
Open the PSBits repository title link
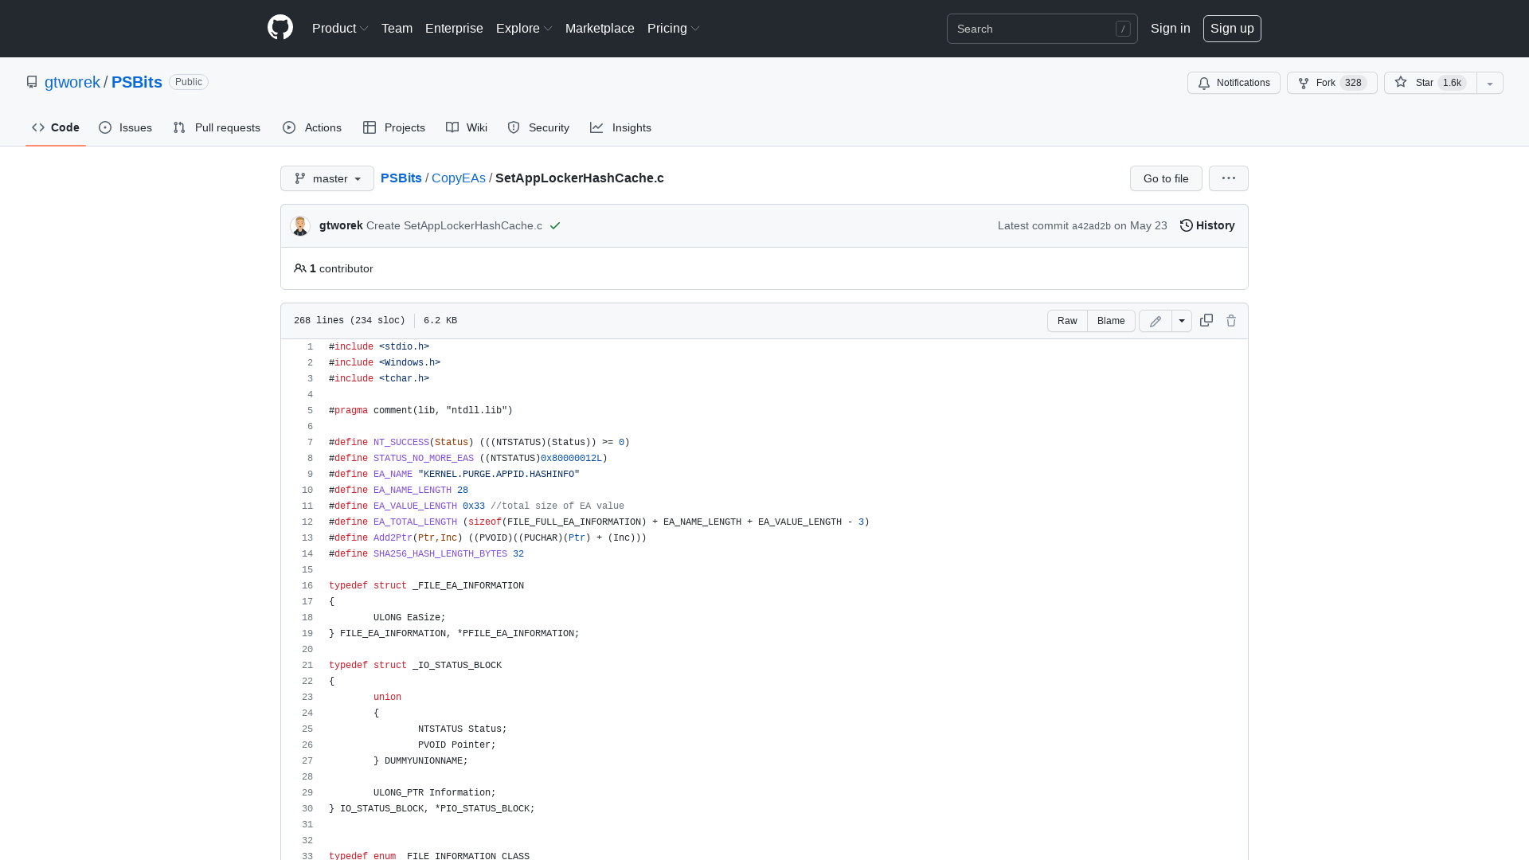pyautogui.click(x=137, y=82)
